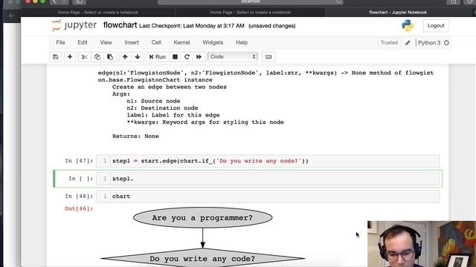Switch to the second Home Page browser tab

(250, 13)
